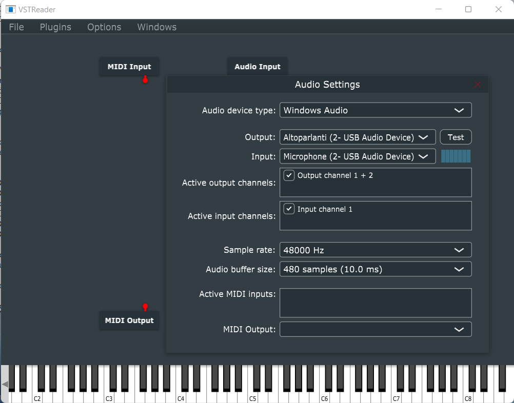Open the Audio device type dropdown
Viewport: 514px width, 403px height.
pos(375,110)
